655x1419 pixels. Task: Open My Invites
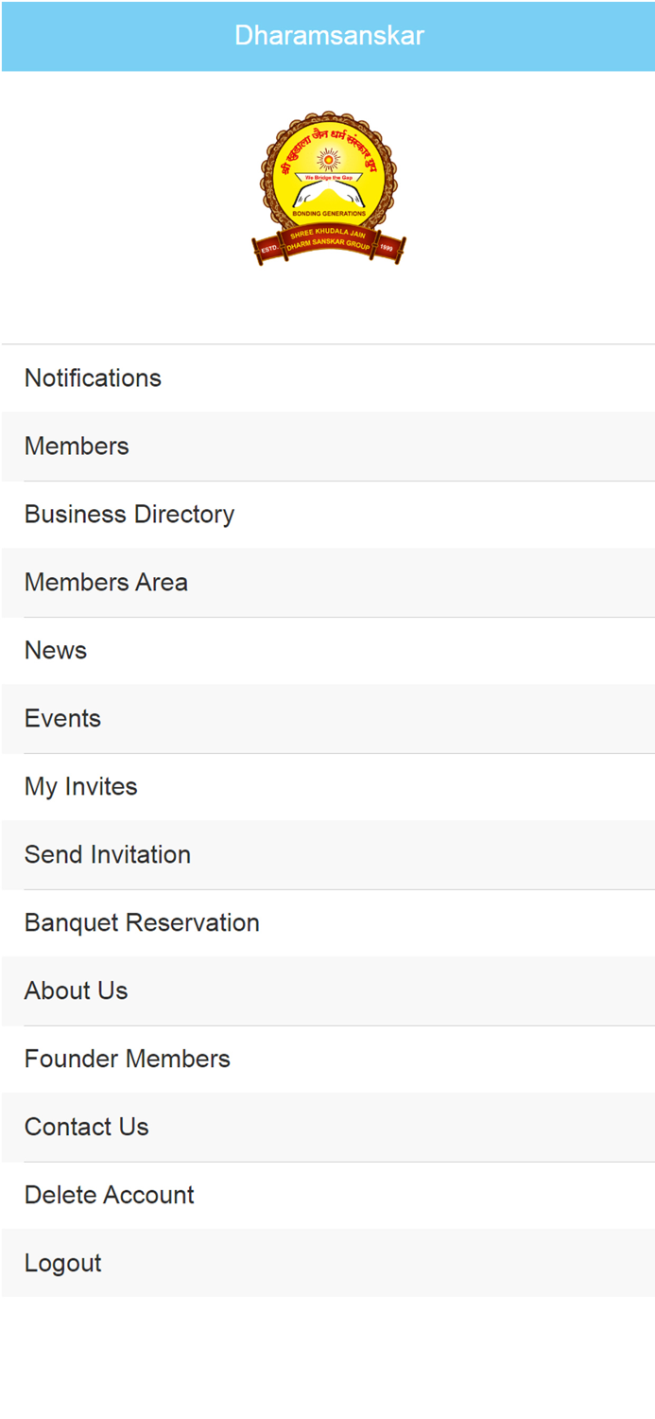[x=81, y=787]
